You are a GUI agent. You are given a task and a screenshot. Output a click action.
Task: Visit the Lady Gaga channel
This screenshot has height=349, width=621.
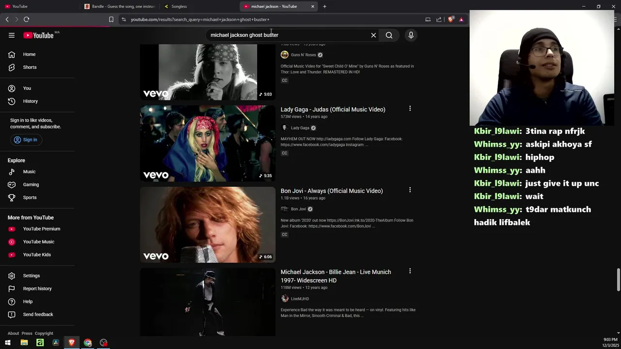(x=300, y=128)
